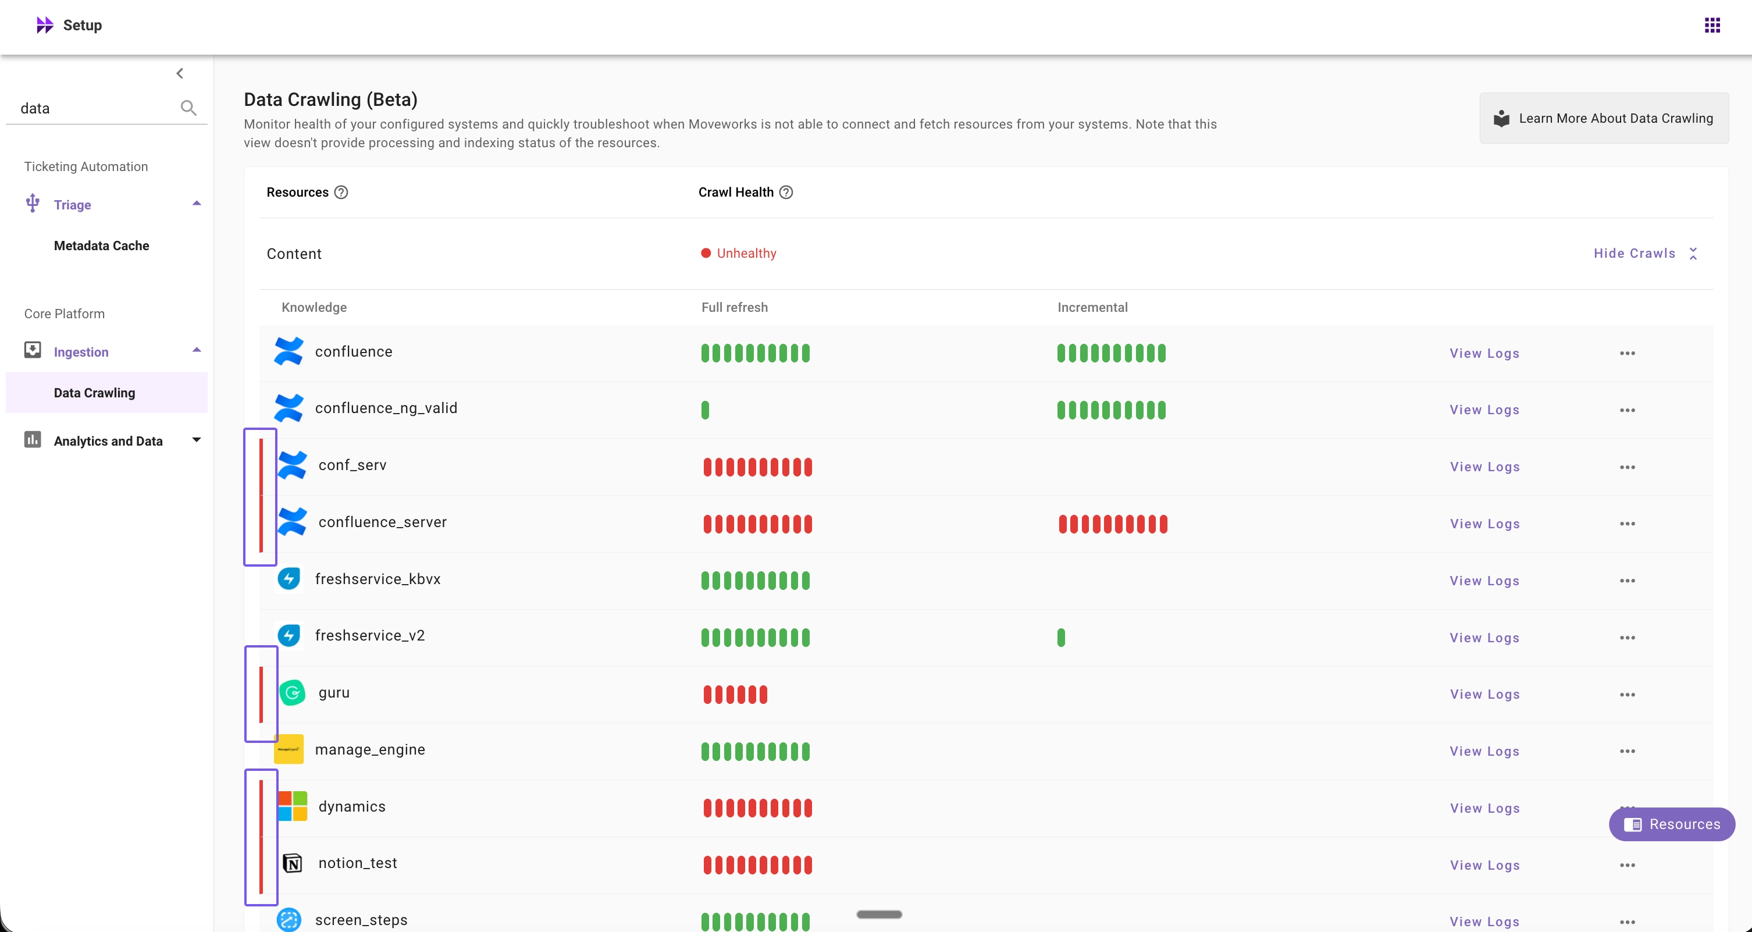This screenshot has width=1752, height=932.
Task: Click Learn More About Data Crawling
Action: (x=1604, y=118)
